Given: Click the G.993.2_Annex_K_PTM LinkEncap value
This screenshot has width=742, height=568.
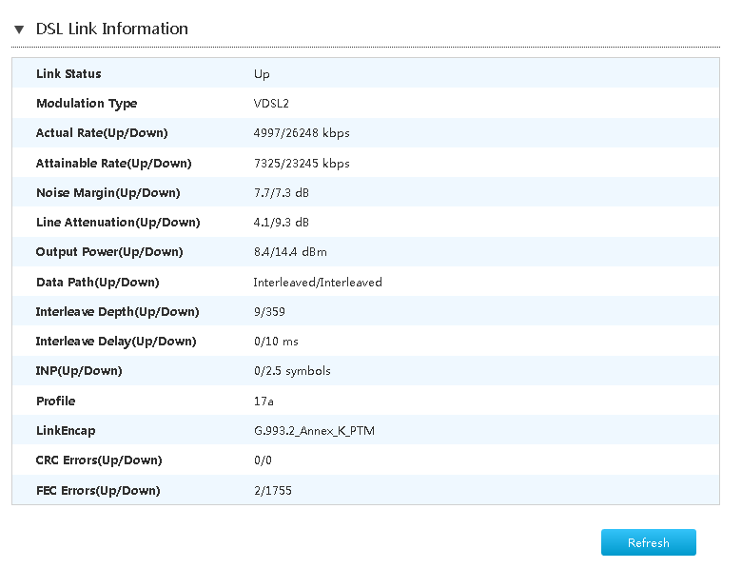Looking at the screenshot, I should (x=314, y=431).
